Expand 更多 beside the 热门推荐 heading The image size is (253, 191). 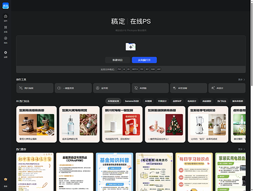click(x=242, y=149)
